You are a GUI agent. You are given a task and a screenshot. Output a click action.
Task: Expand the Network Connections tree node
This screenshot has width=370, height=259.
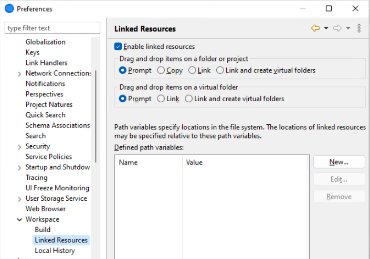(19, 74)
